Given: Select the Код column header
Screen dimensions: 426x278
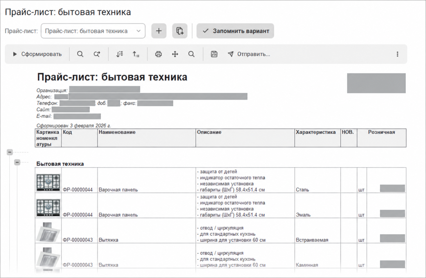Looking at the screenshot, I should coord(80,138).
